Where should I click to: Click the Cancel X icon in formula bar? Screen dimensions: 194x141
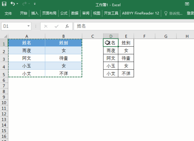(x=46, y=26)
